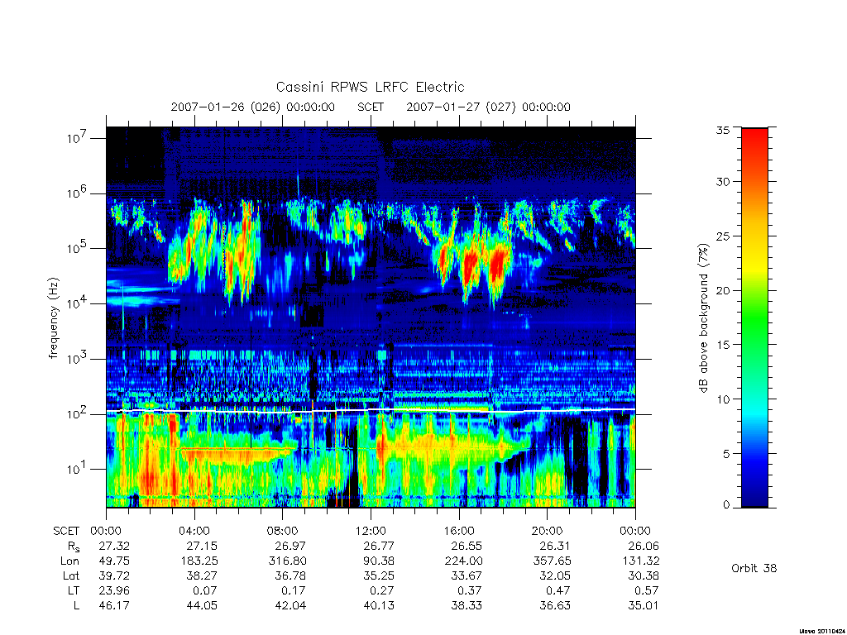Click the 10^1 frequency tick label
Screen dimensions: 847x635
[77, 469]
